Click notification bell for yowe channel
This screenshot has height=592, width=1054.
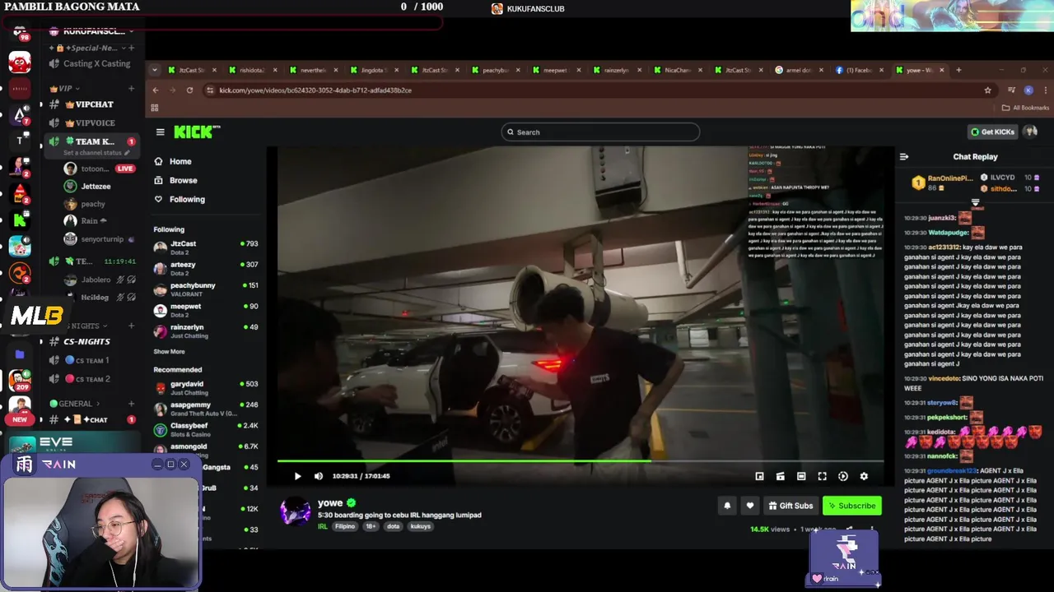click(727, 506)
